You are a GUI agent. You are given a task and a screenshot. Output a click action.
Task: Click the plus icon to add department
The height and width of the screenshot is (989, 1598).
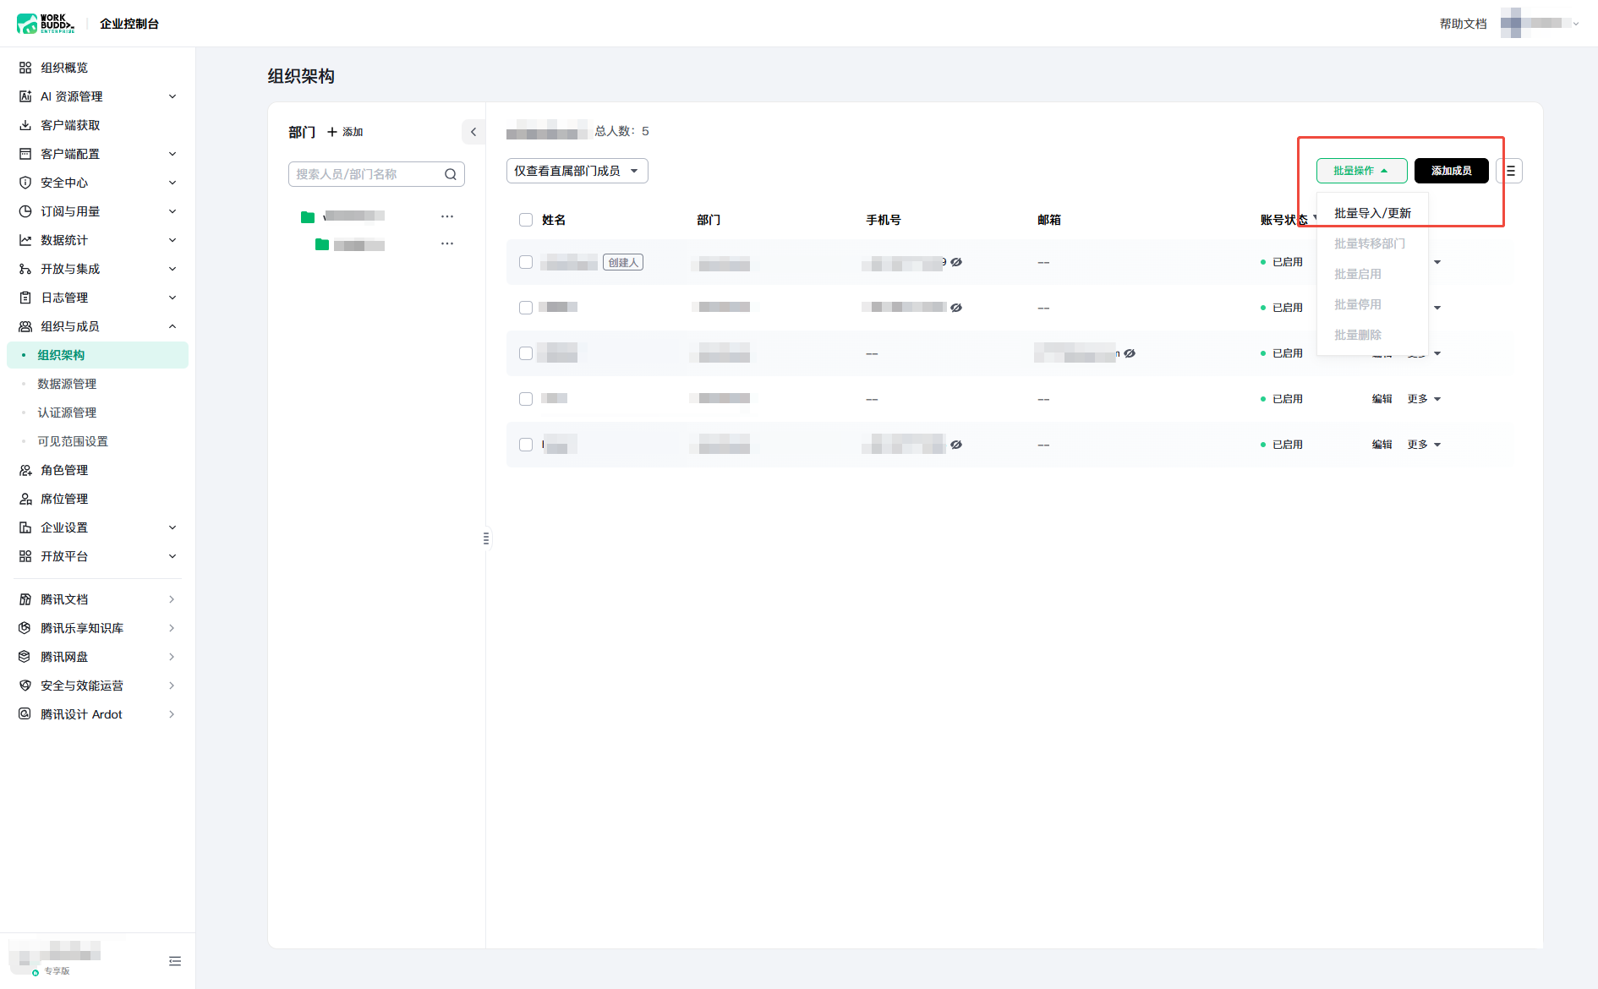coord(332,132)
